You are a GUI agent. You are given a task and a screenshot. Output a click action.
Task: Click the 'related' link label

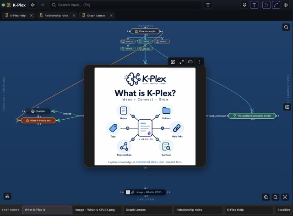click(x=67, y=114)
